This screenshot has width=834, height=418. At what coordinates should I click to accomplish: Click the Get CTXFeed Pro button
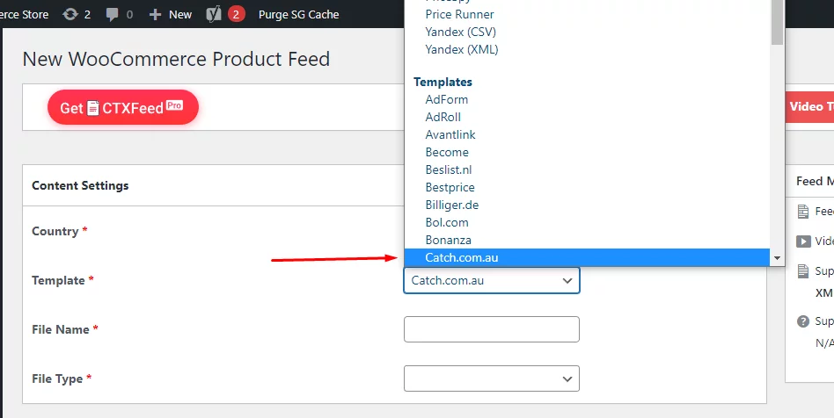tap(123, 107)
